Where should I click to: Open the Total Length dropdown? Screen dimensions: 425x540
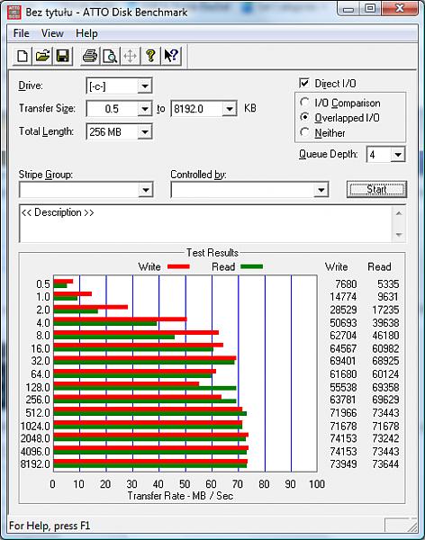(145, 131)
